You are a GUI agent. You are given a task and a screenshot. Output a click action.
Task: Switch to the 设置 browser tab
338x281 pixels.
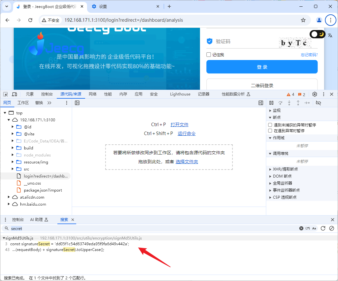tap(125, 6)
